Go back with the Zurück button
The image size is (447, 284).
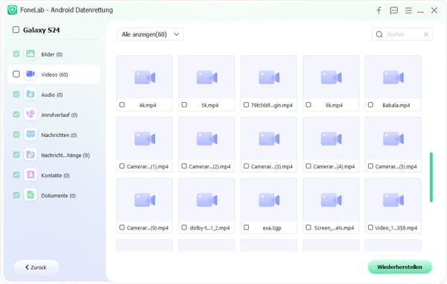(37, 267)
